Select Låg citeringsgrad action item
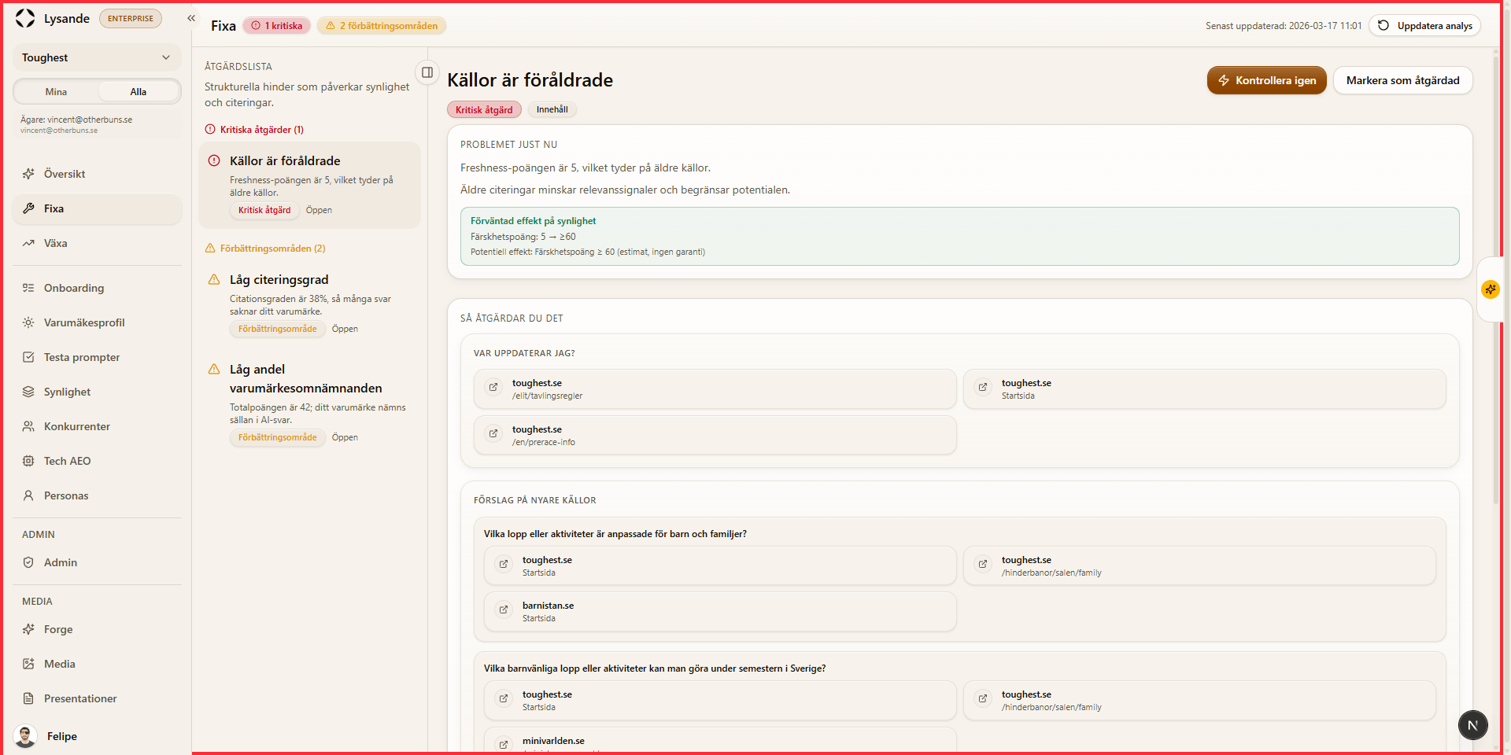 click(309, 304)
